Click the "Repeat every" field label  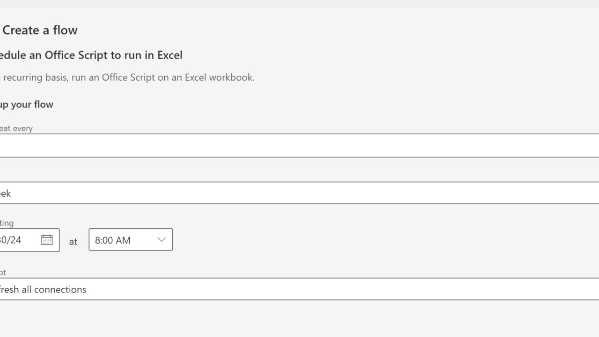tap(16, 128)
